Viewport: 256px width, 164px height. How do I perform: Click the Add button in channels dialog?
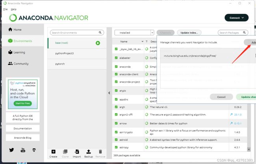250,42
